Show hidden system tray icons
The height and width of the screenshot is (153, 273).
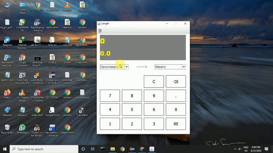(x=235, y=149)
